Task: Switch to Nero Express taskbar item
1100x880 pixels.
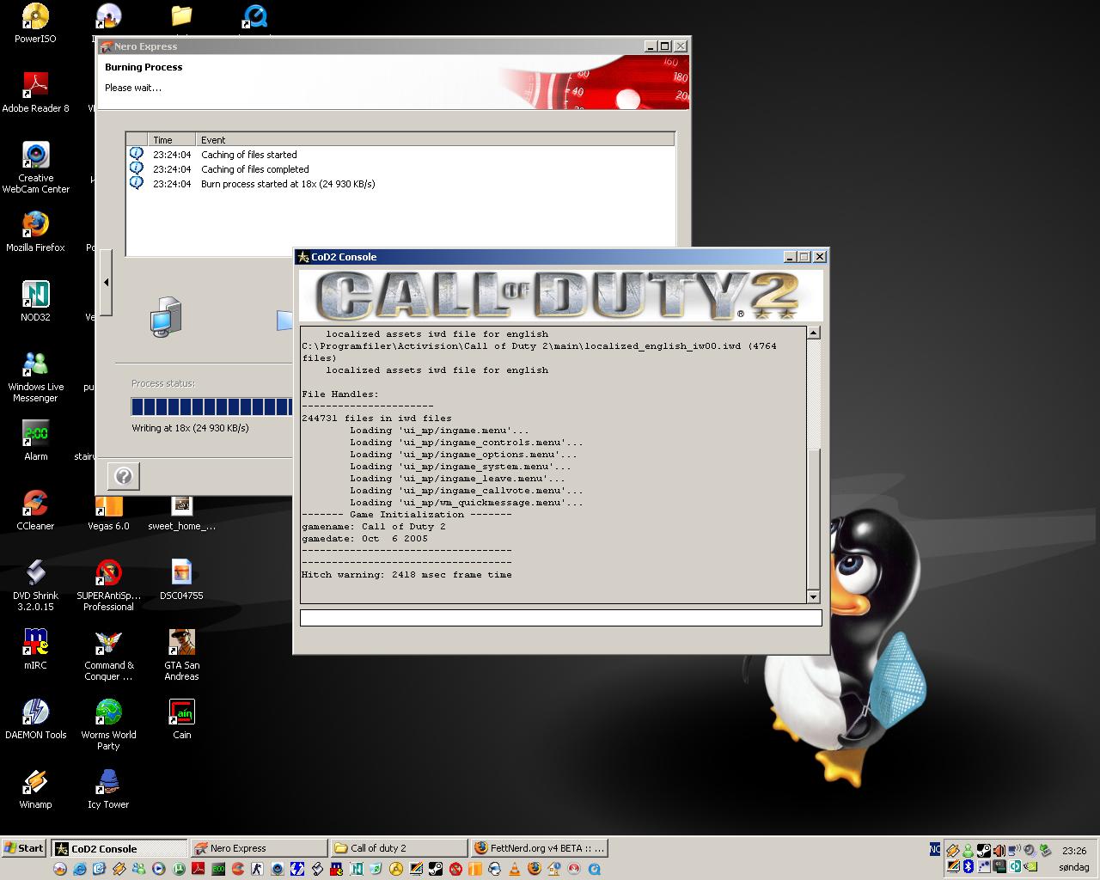Action: pyautogui.click(x=258, y=848)
